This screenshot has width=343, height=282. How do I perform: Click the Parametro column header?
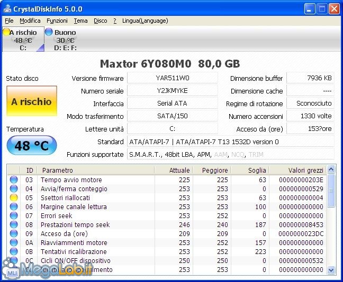pos(96,170)
